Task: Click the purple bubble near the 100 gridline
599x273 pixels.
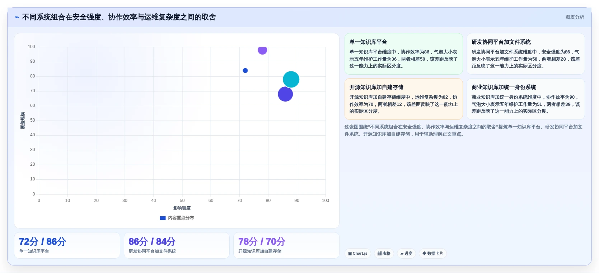Action: point(262,50)
